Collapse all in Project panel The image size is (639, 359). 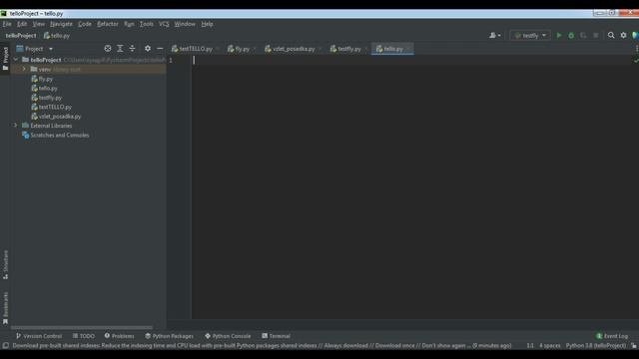click(x=132, y=49)
